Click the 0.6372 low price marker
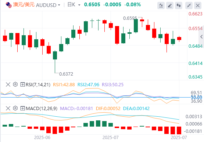Screen dimensions: 204x142 tap(66, 74)
